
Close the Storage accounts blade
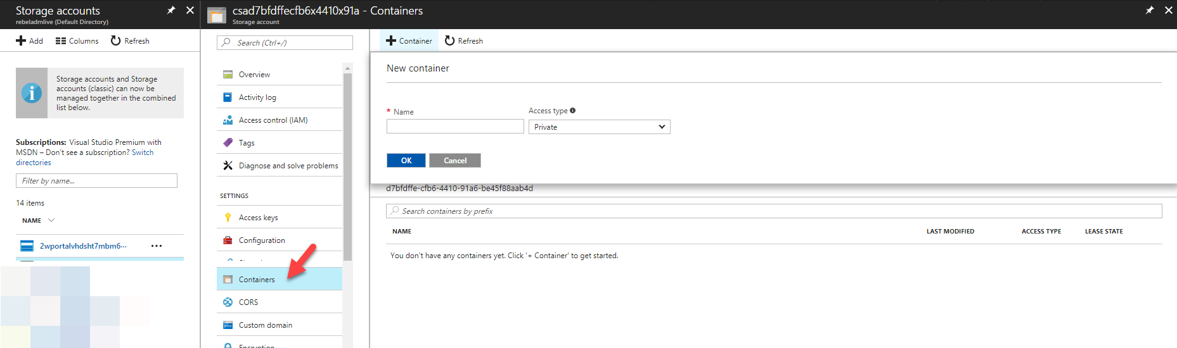190,10
